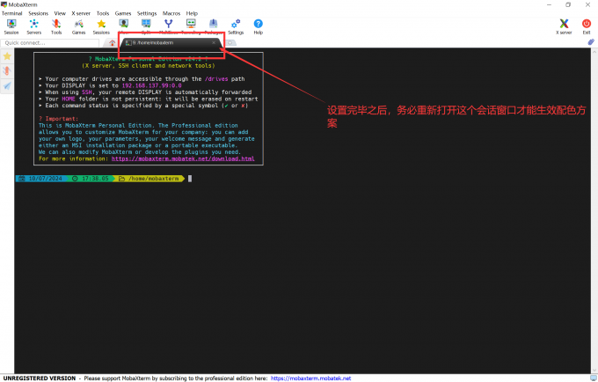Follow the mobaxterm download.html link in terminal
This screenshot has width=598, height=382.
click(x=183, y=158)
